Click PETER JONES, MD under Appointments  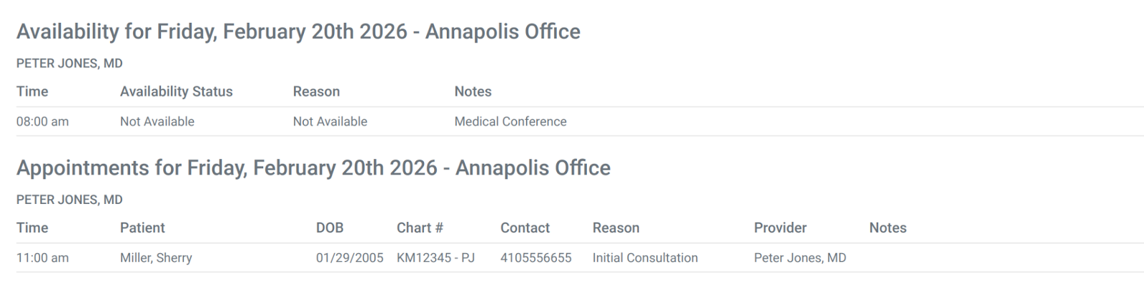click(69, 200)
